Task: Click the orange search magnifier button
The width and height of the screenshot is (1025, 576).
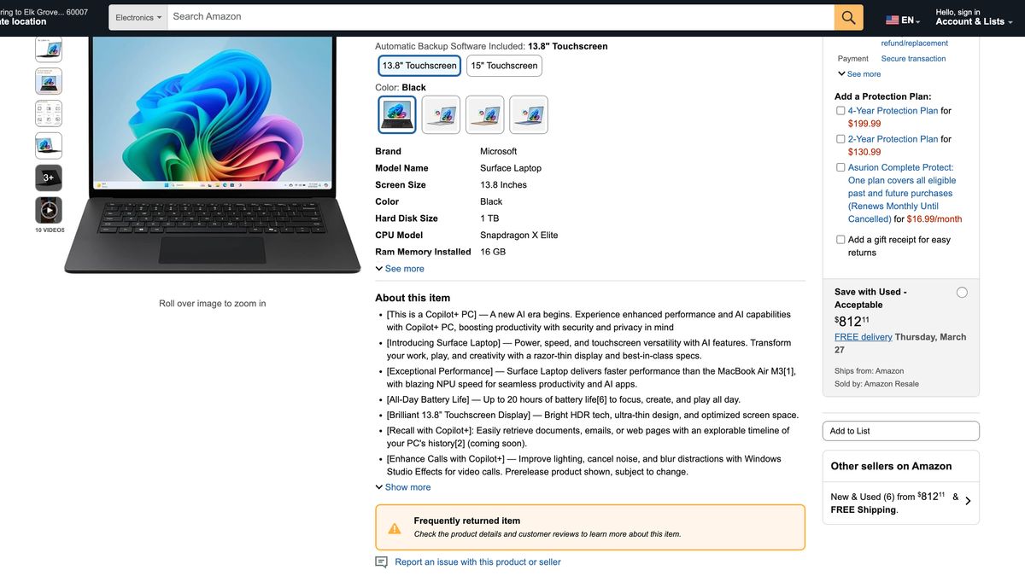Action: (x=848, y=17)
